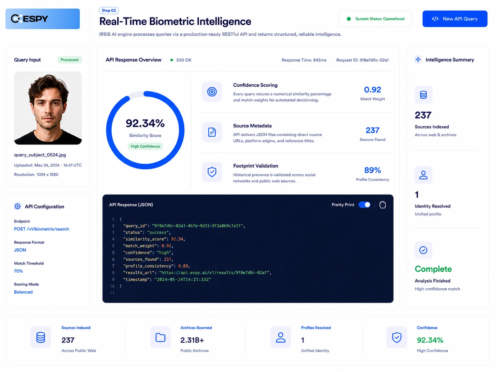Click the Step 03 badge
496x372 pixels.
(x=109, y=11)
